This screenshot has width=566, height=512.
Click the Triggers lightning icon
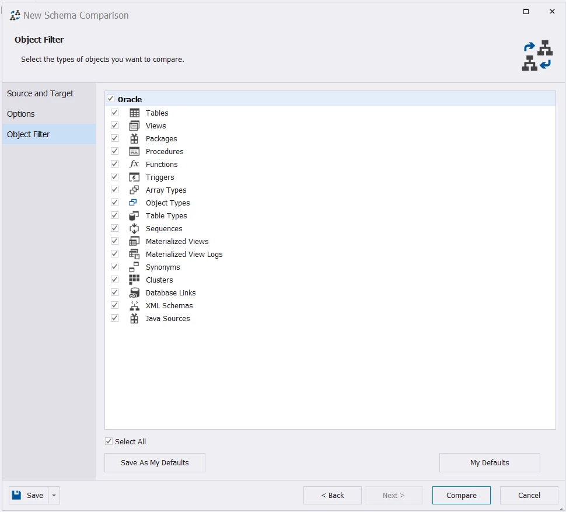pyautogui.click(x=134, y=177)
